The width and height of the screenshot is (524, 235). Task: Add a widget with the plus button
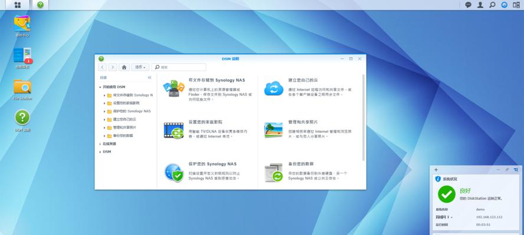[436, 170]
